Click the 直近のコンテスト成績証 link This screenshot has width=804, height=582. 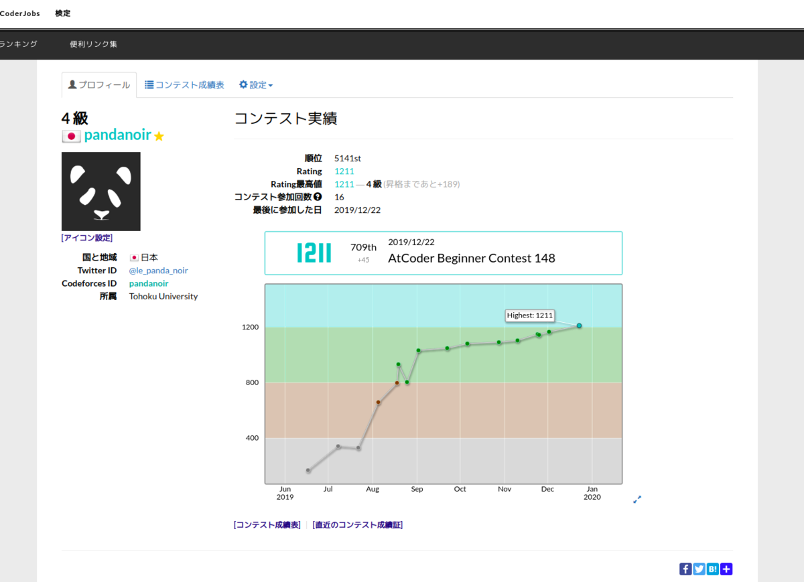pos(358,524)
